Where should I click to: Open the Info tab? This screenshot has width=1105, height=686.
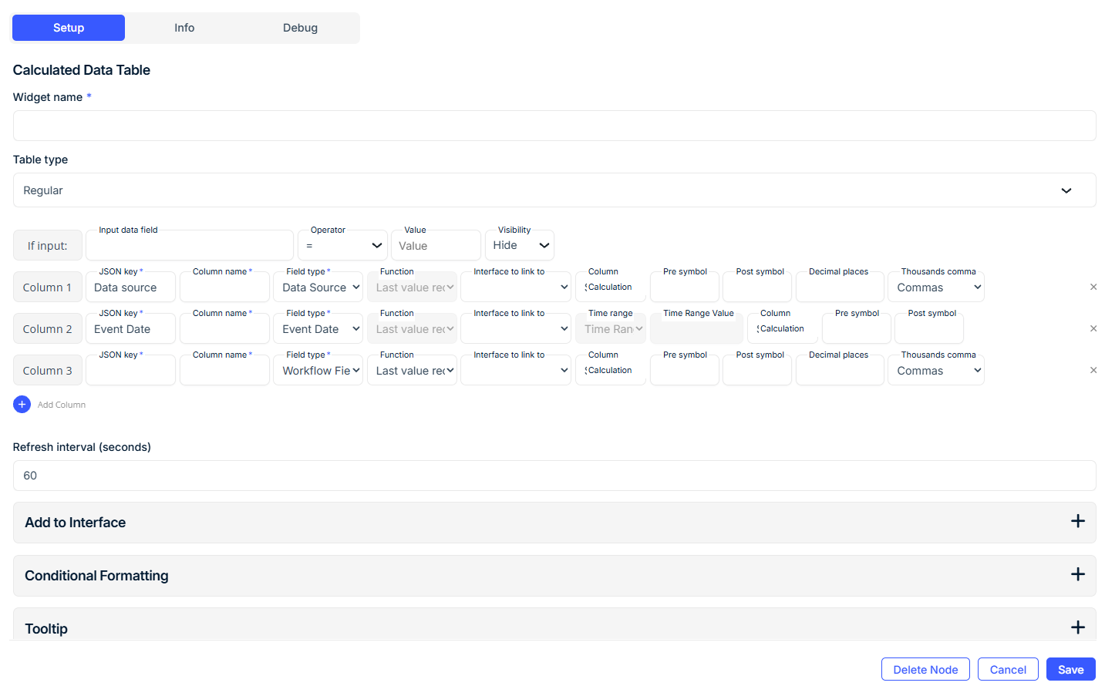point(184,28)
